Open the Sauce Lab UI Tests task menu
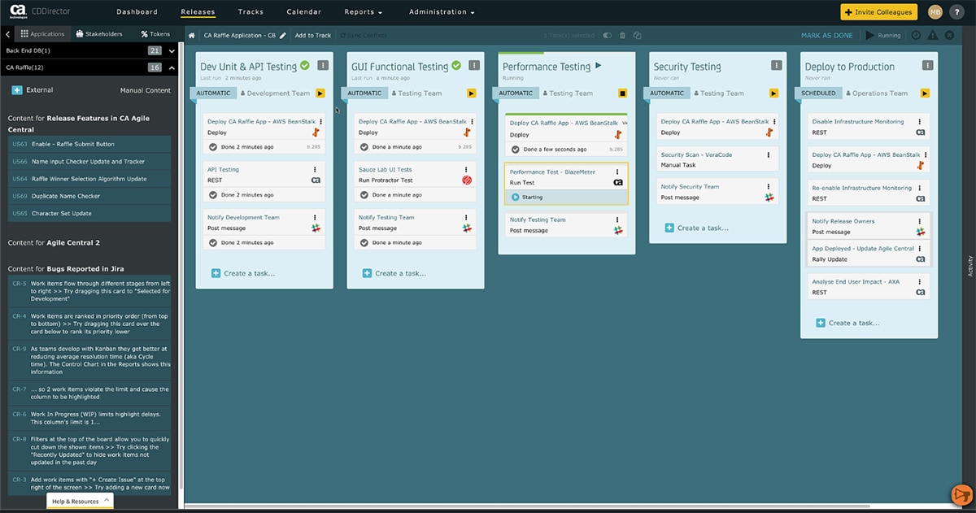The width and height of the screenshot is (976, 513). (x=467, y=170)
